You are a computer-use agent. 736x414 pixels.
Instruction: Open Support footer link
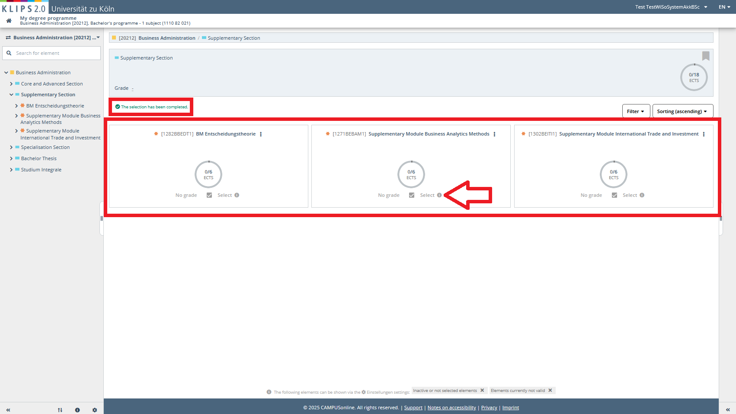[413, 408]
